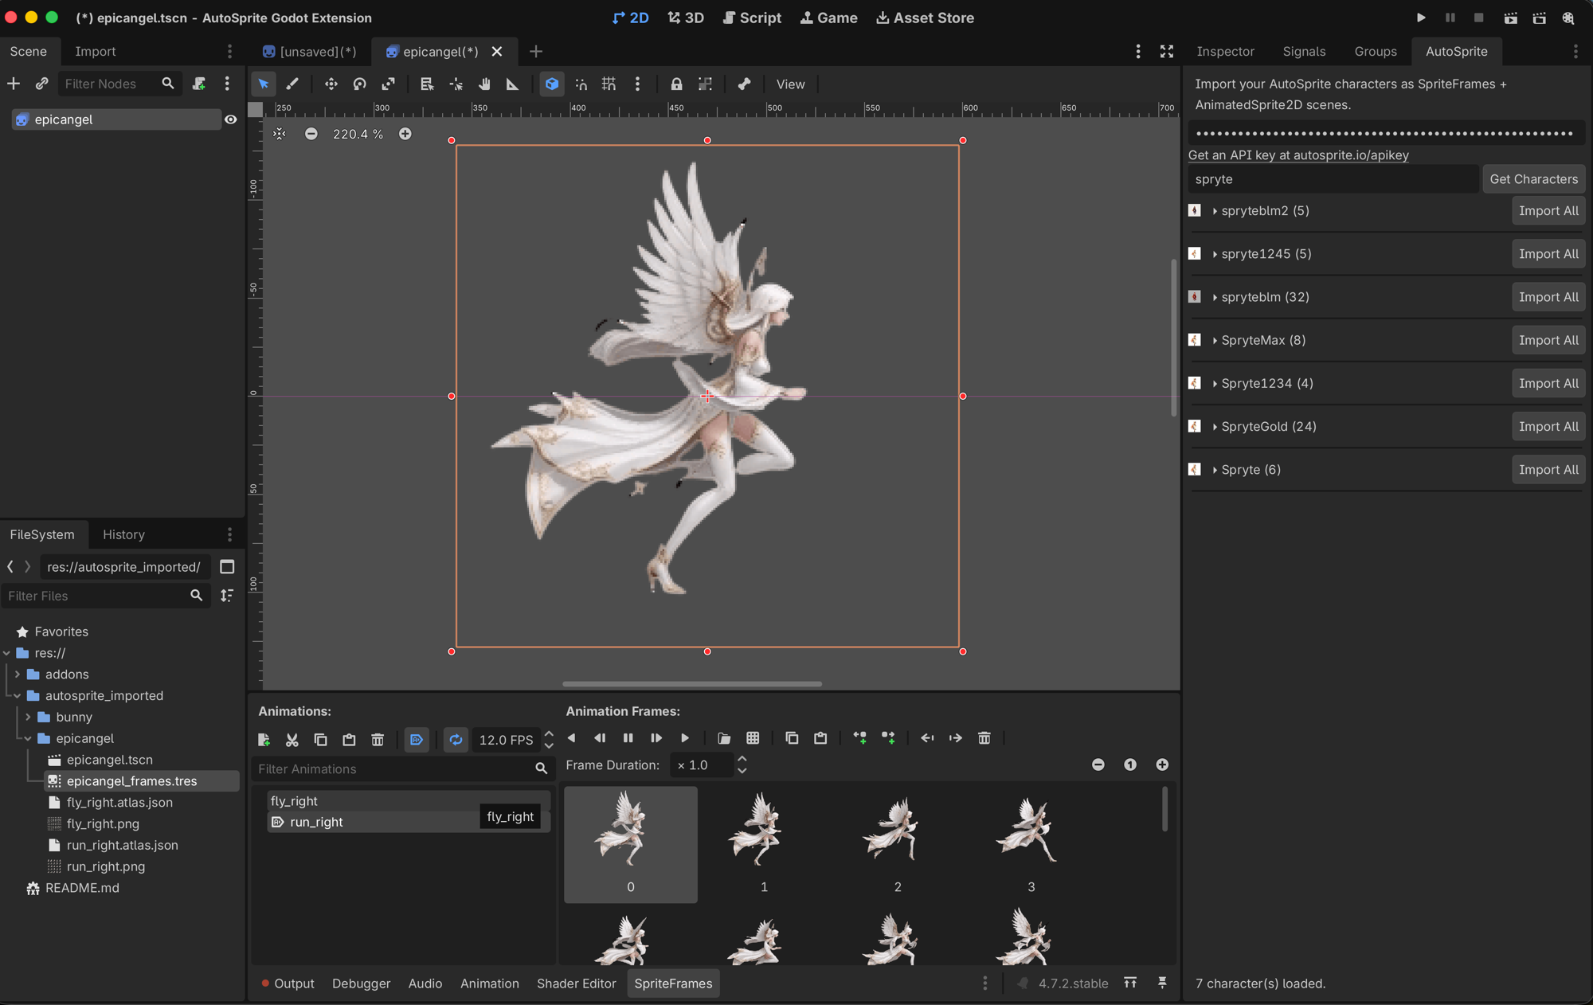Toggle Animation Looping button

456,740
